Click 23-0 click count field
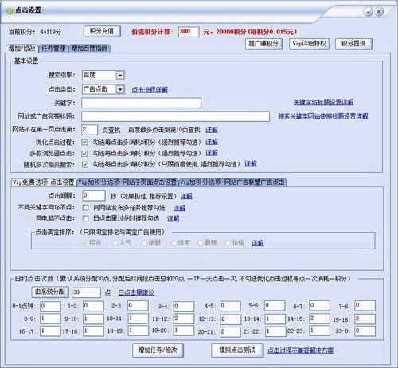398x368 pixels. [x=365, y=331]
